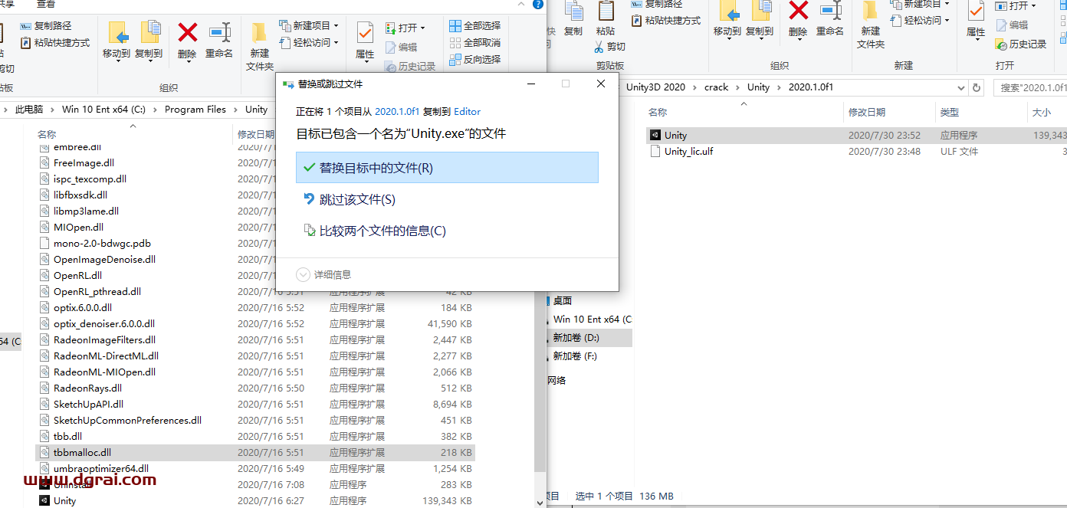Select Unity_lic.ulf file in right window

(856, 152)
